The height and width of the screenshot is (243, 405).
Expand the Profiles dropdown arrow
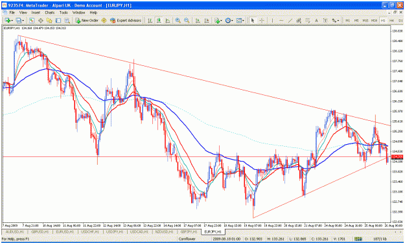click(x=23, y=21)
